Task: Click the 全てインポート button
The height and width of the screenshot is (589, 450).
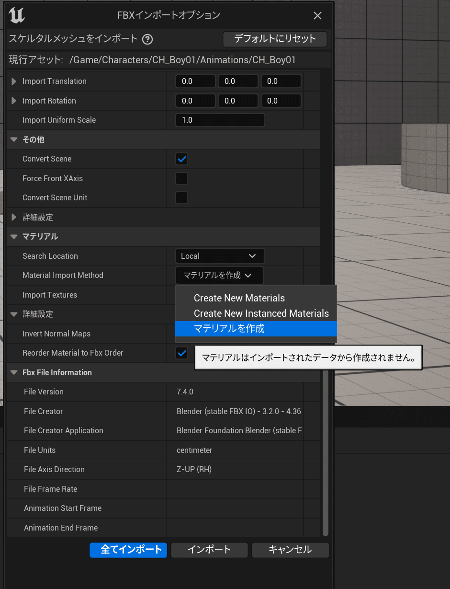Action: click(x=128, y=550)
